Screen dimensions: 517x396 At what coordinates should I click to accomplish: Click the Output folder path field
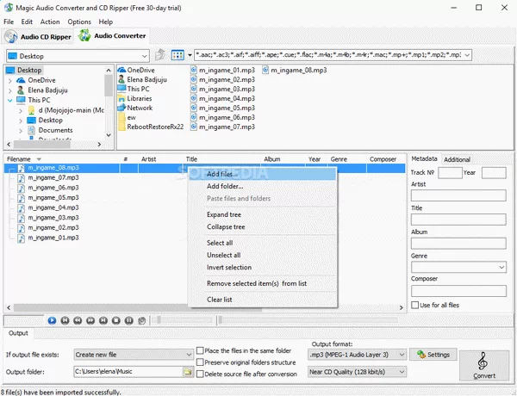tap(128, 372)
